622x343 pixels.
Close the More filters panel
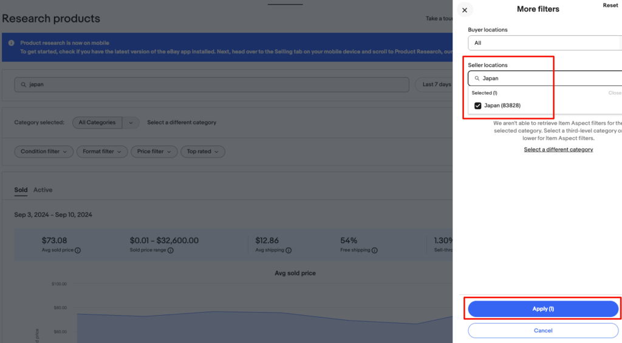[x=465, y=10]
